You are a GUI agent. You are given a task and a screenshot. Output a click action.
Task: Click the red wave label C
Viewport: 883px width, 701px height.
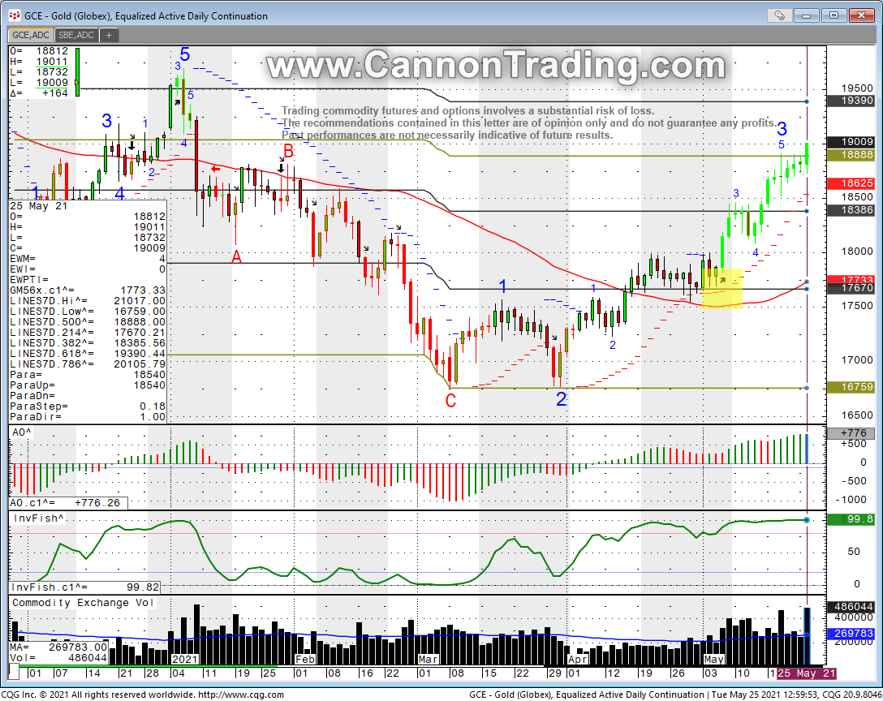[x=450, y=400]
